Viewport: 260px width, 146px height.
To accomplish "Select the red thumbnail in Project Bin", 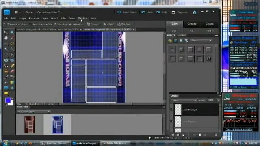I will click(30, 125).
